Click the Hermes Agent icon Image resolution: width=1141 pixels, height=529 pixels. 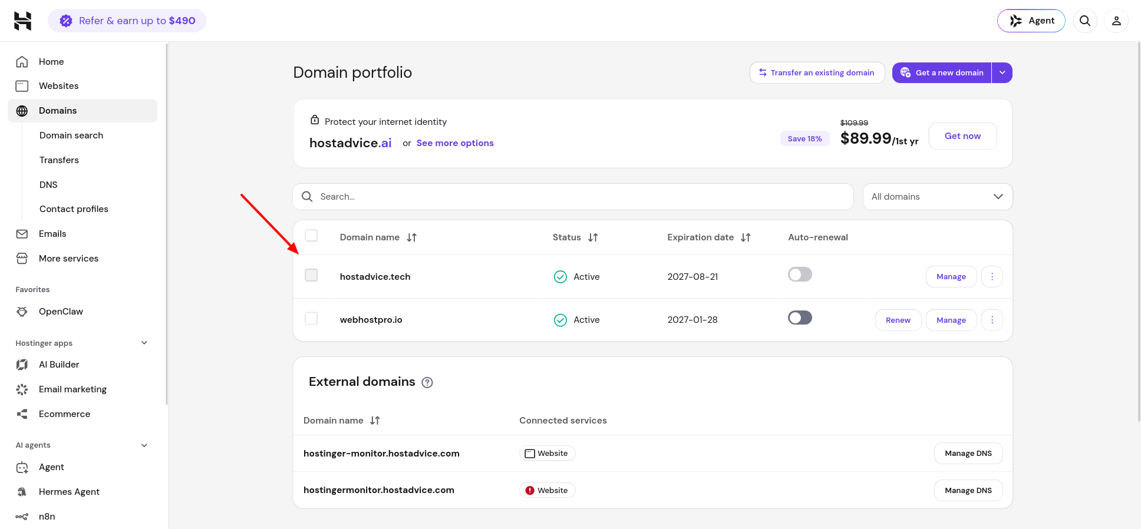pyautogui.click(x=22, y=492)
